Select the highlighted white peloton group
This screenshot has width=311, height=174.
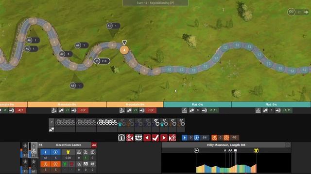107,122
